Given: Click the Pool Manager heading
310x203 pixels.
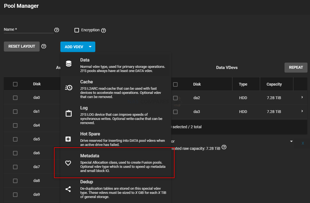Looking at the screenshot, I should pyautogui.click(x=21, y=6).
